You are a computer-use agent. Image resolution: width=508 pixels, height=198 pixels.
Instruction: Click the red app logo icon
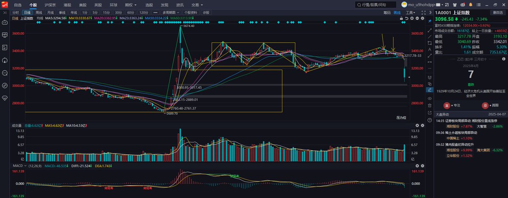tap(5, 4)
